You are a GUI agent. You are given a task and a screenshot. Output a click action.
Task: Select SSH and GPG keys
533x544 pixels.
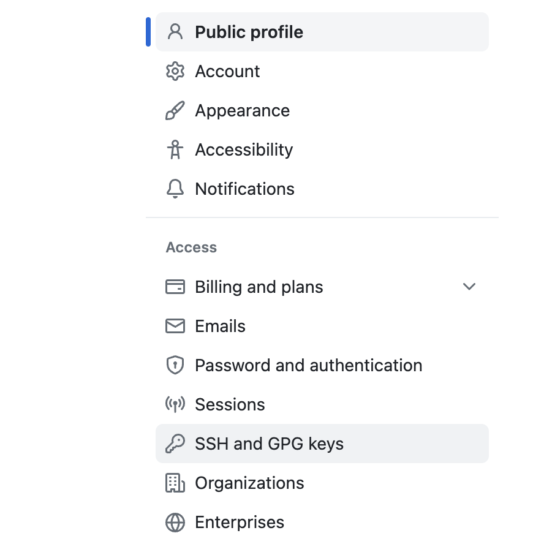[x=269, y=444]
